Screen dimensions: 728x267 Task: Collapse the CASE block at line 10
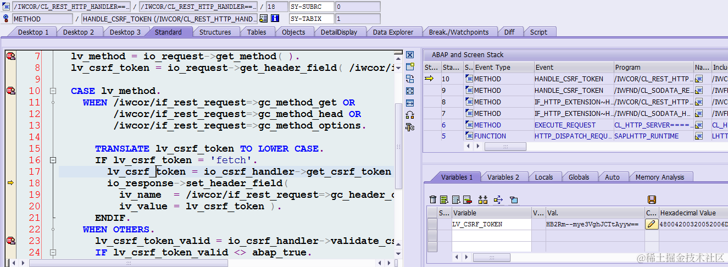pos(53,91)
